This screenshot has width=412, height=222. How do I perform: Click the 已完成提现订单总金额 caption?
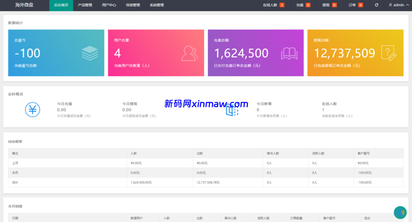click(x=337, y=65)
